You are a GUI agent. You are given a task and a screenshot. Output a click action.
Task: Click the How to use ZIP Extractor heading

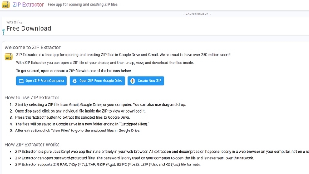[x=32, y=97]
